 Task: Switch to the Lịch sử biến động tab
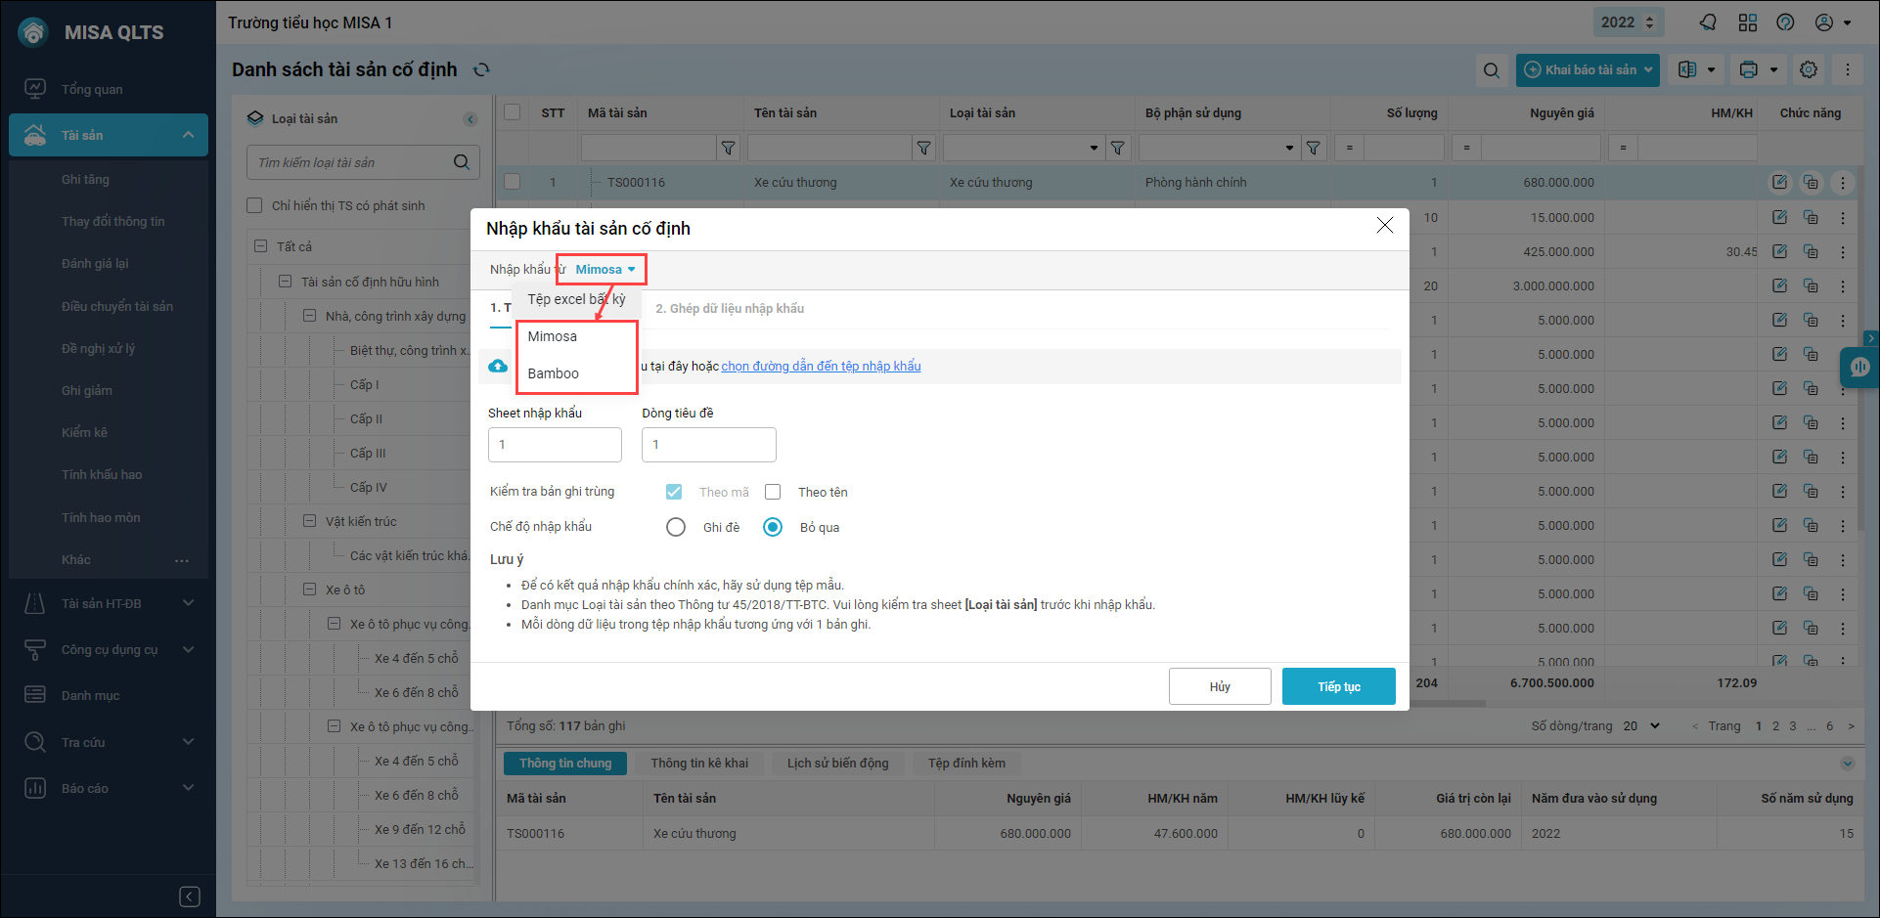pyautogui.click(x=838, y=764)
